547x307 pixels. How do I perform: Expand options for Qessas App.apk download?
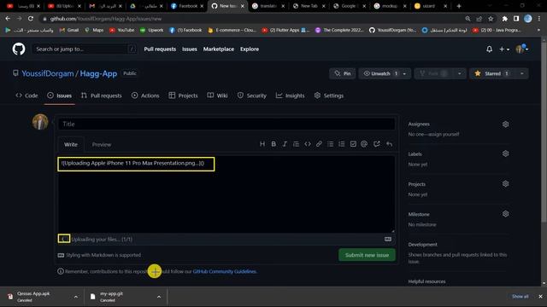click(76, 297)
